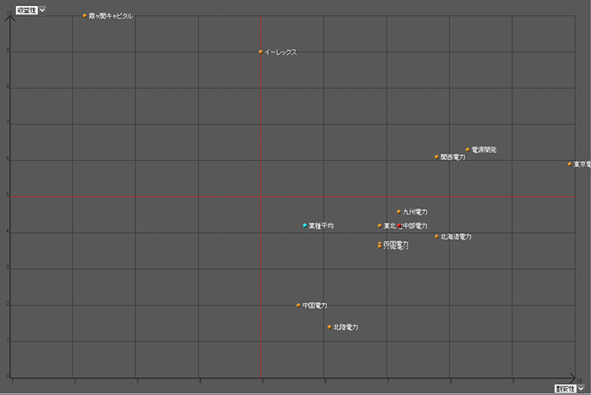
Task: Select the イーレックス star marker
Action: (x=260, y=51)
